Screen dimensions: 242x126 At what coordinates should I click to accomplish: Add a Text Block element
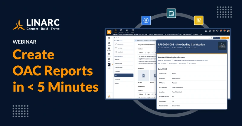click(124, 48)
